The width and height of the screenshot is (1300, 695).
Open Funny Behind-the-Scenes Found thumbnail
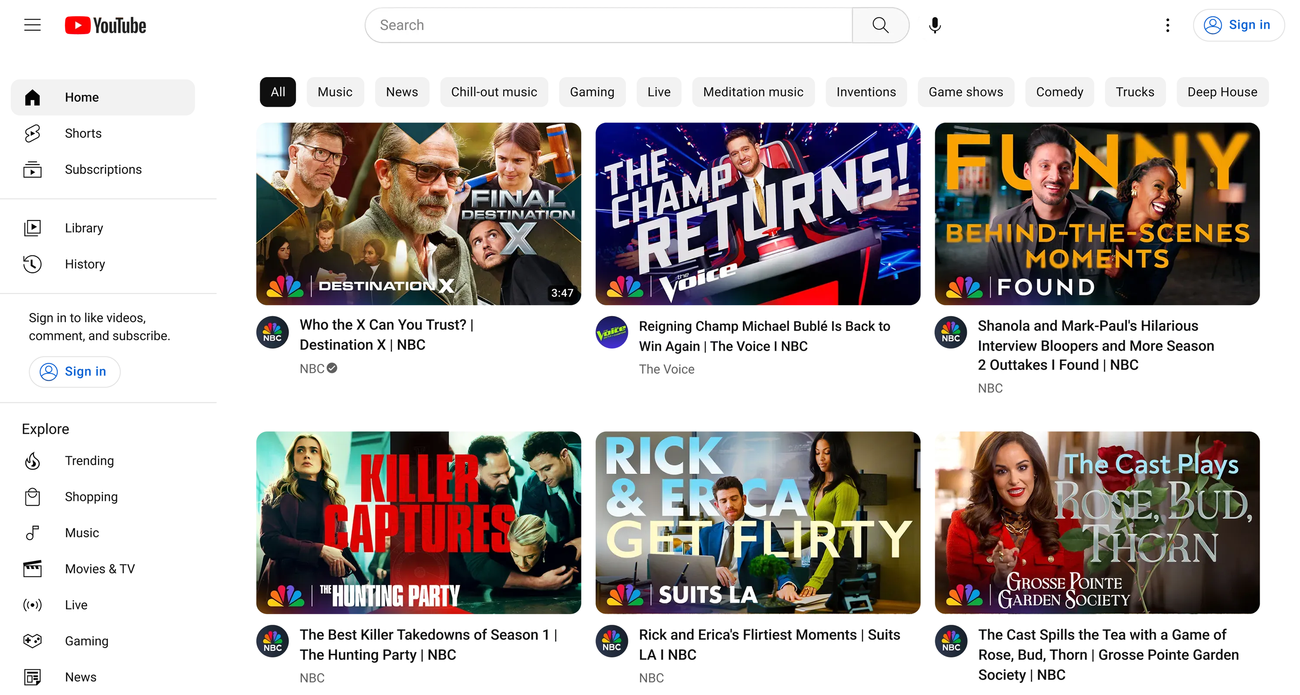pos(1097,214)
